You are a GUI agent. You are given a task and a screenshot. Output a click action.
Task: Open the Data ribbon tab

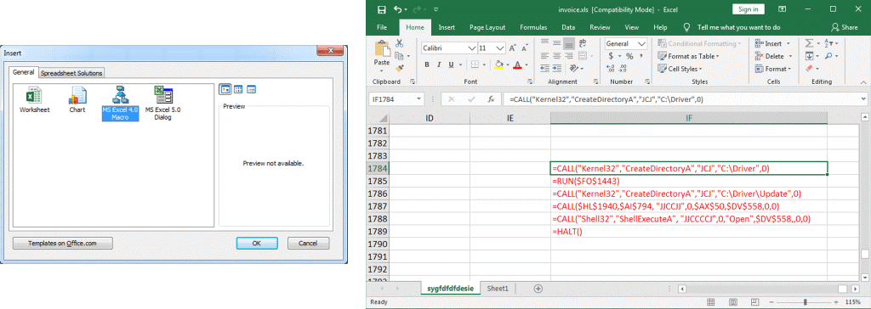pyautogui.click(x=567, y=27)
